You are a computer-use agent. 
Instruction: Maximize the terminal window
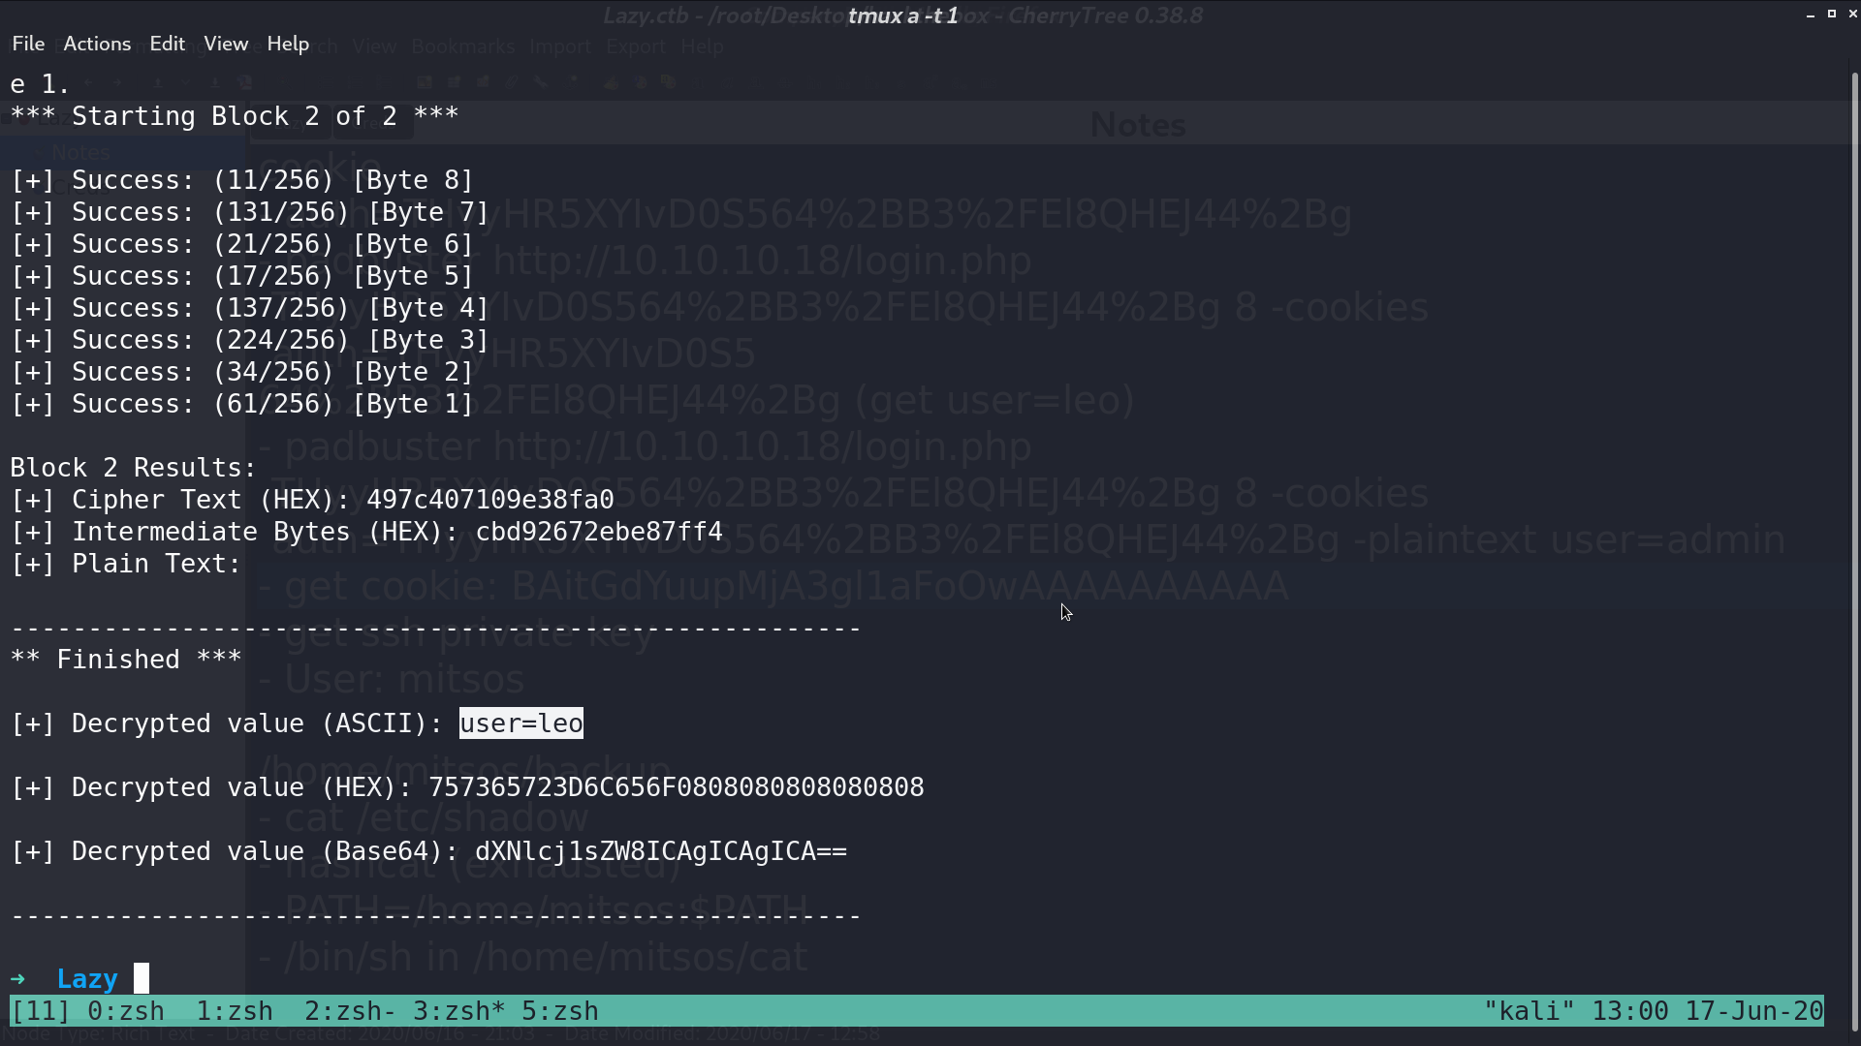point(1832,14)
